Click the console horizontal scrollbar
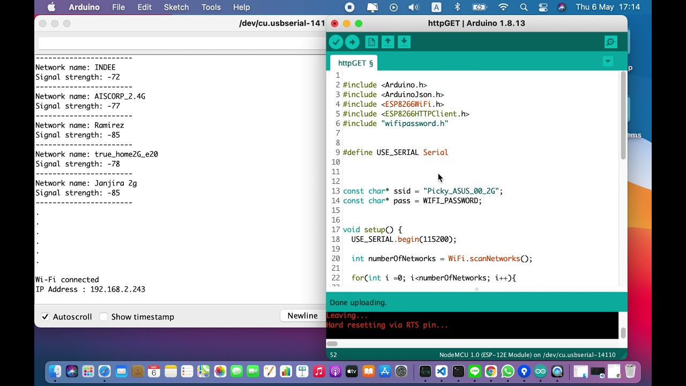 (x=332, y=344)
